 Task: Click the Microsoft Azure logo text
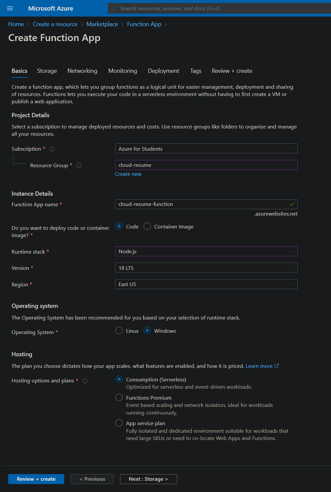(51, 8)
